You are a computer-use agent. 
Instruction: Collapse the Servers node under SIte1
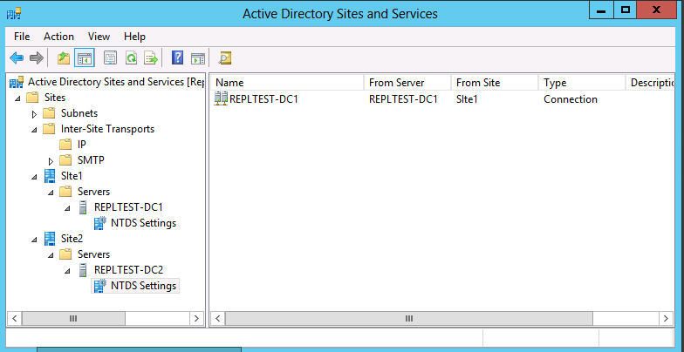(x=51, y=193)
